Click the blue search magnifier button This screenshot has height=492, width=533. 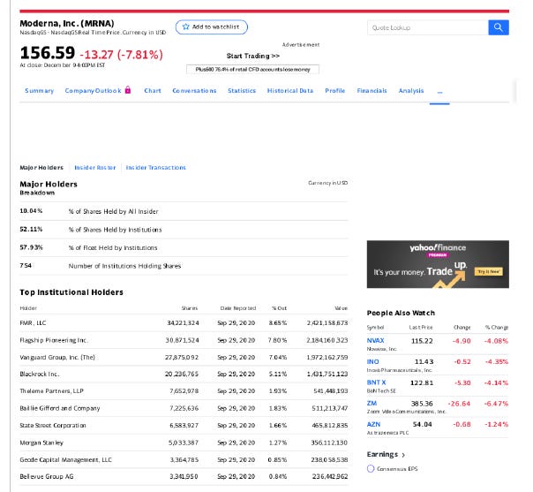499,27
